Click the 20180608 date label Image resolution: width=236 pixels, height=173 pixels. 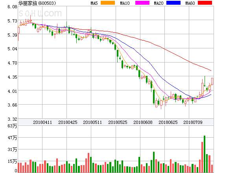(143, 122)
